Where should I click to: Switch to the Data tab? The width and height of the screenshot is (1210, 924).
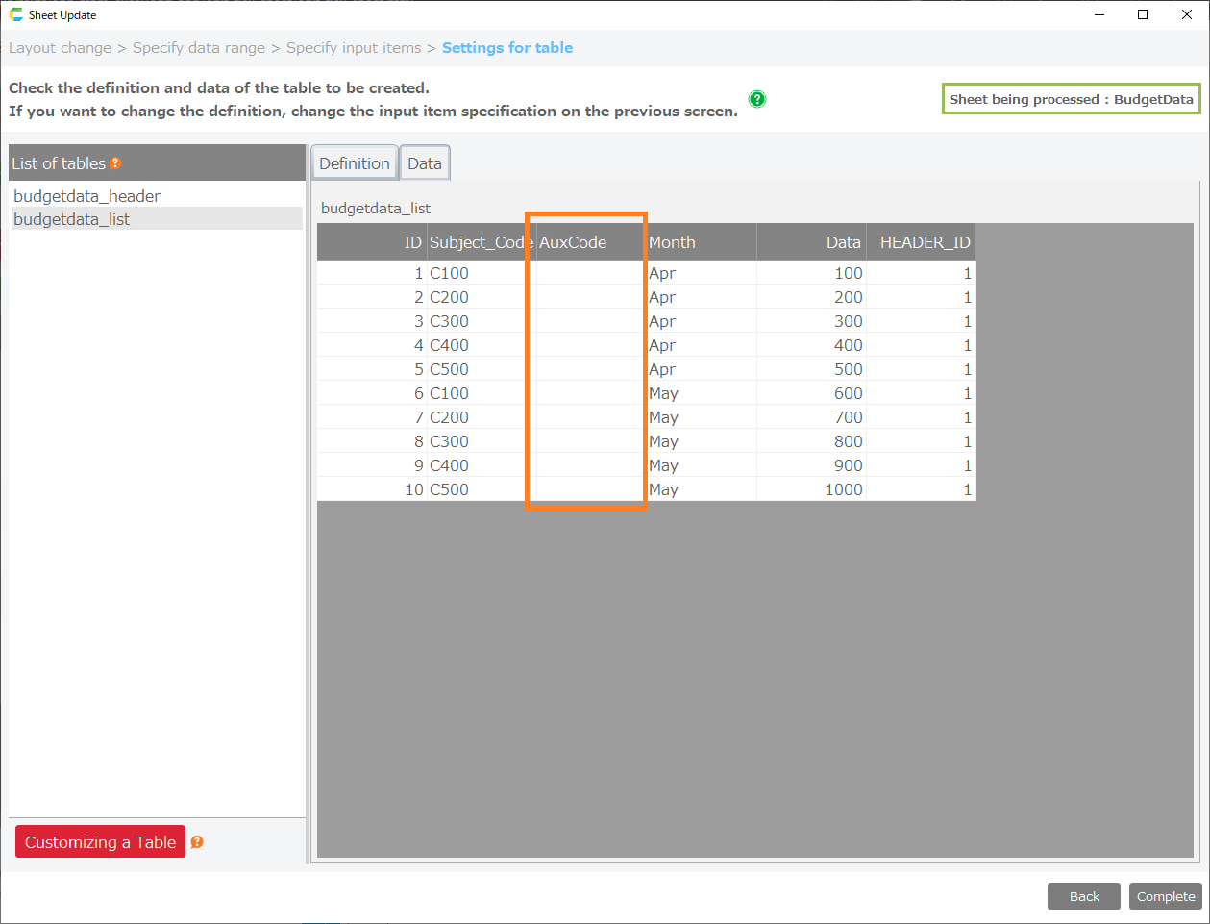(424, 163)
